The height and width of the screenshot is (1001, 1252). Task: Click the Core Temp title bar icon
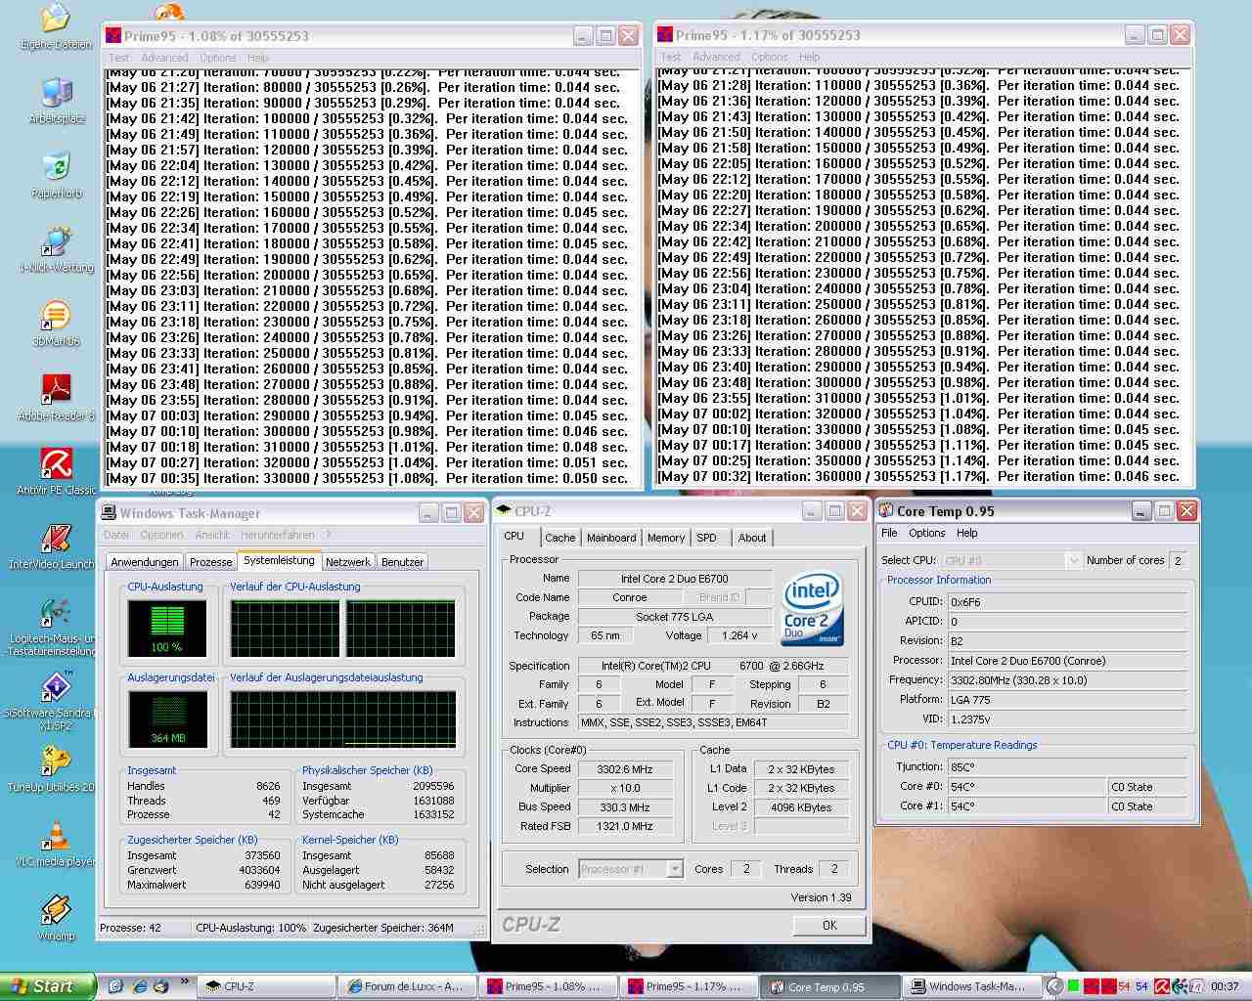886,510
